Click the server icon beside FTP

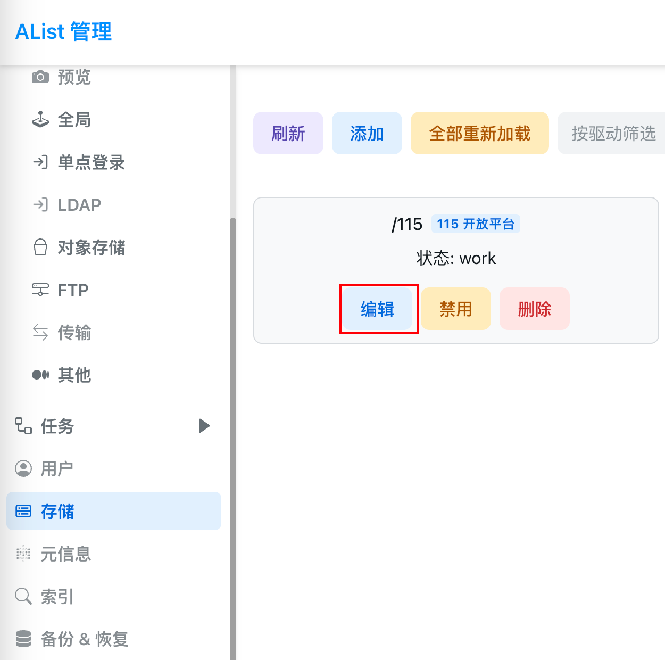(x=40, y=290)
